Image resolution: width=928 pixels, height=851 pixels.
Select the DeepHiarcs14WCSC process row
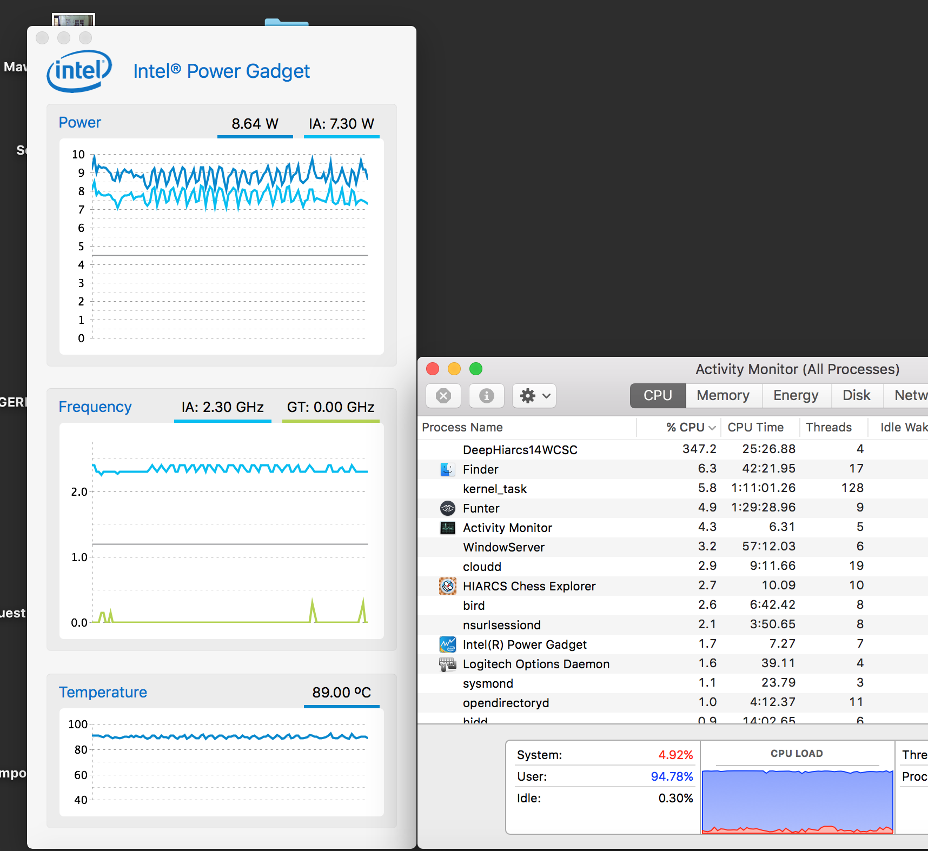coord(673,449)
